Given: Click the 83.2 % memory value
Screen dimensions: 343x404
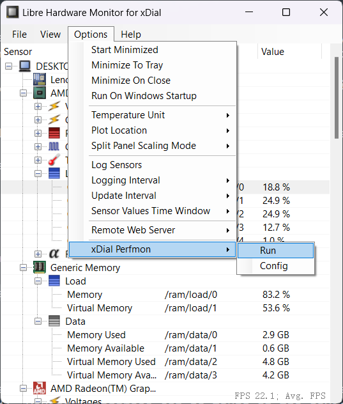Looking at the screenshot, I should coord(276,295).
